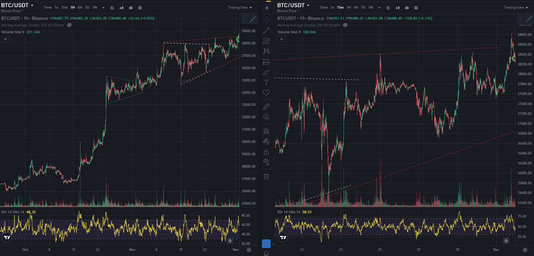
Task: Click RSI 14 SMA 14 legend on right chart
Action: 289,212
